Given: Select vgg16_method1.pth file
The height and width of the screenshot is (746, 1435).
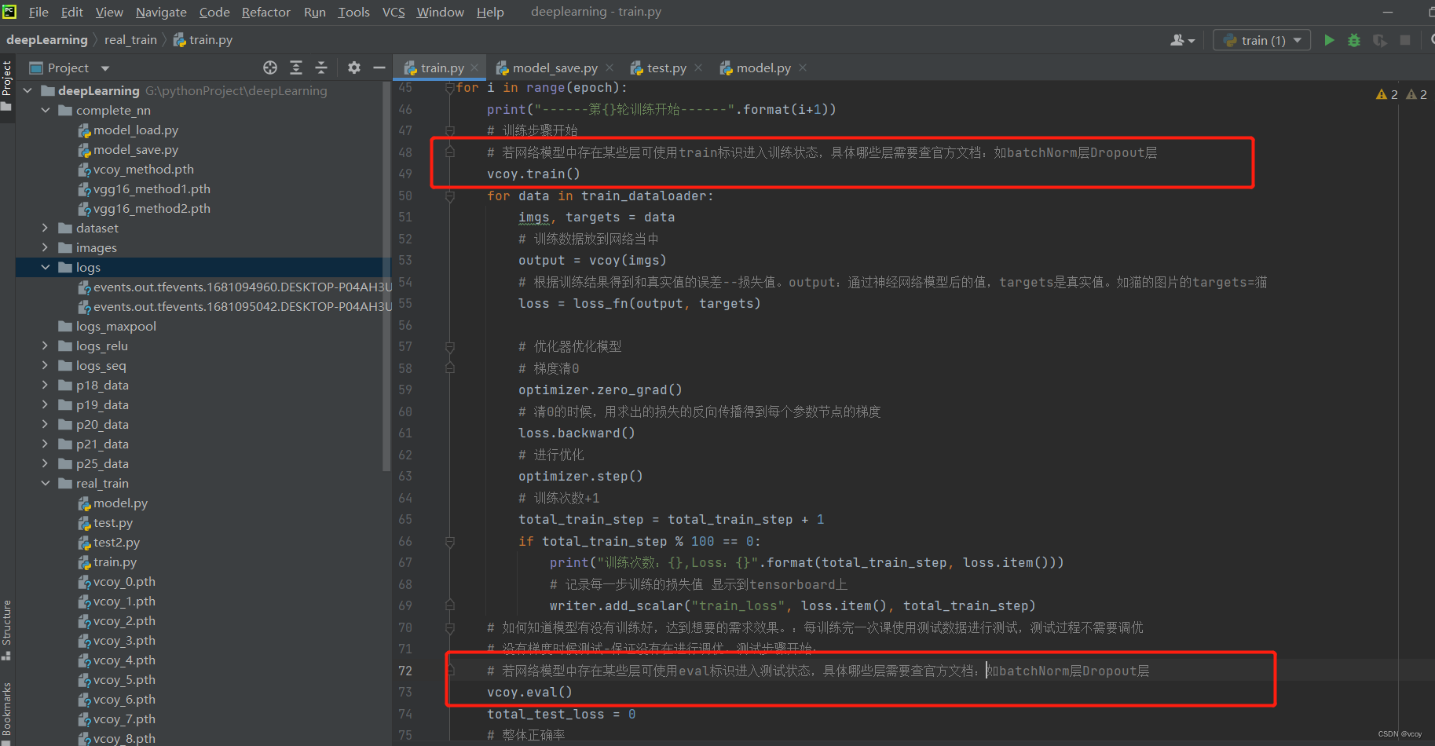Looking at the screenshot, I should click(151, 188).
